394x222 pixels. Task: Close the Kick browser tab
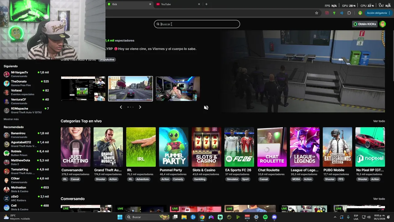click(x=150, y=4)
